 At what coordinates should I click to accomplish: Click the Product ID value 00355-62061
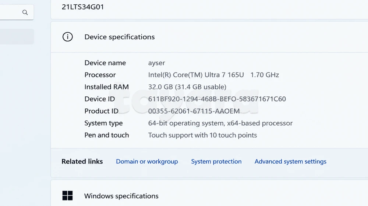point(194,111)
